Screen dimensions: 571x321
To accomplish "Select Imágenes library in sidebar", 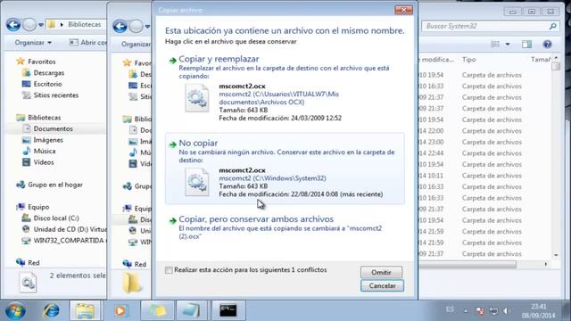I will (47, 140).
